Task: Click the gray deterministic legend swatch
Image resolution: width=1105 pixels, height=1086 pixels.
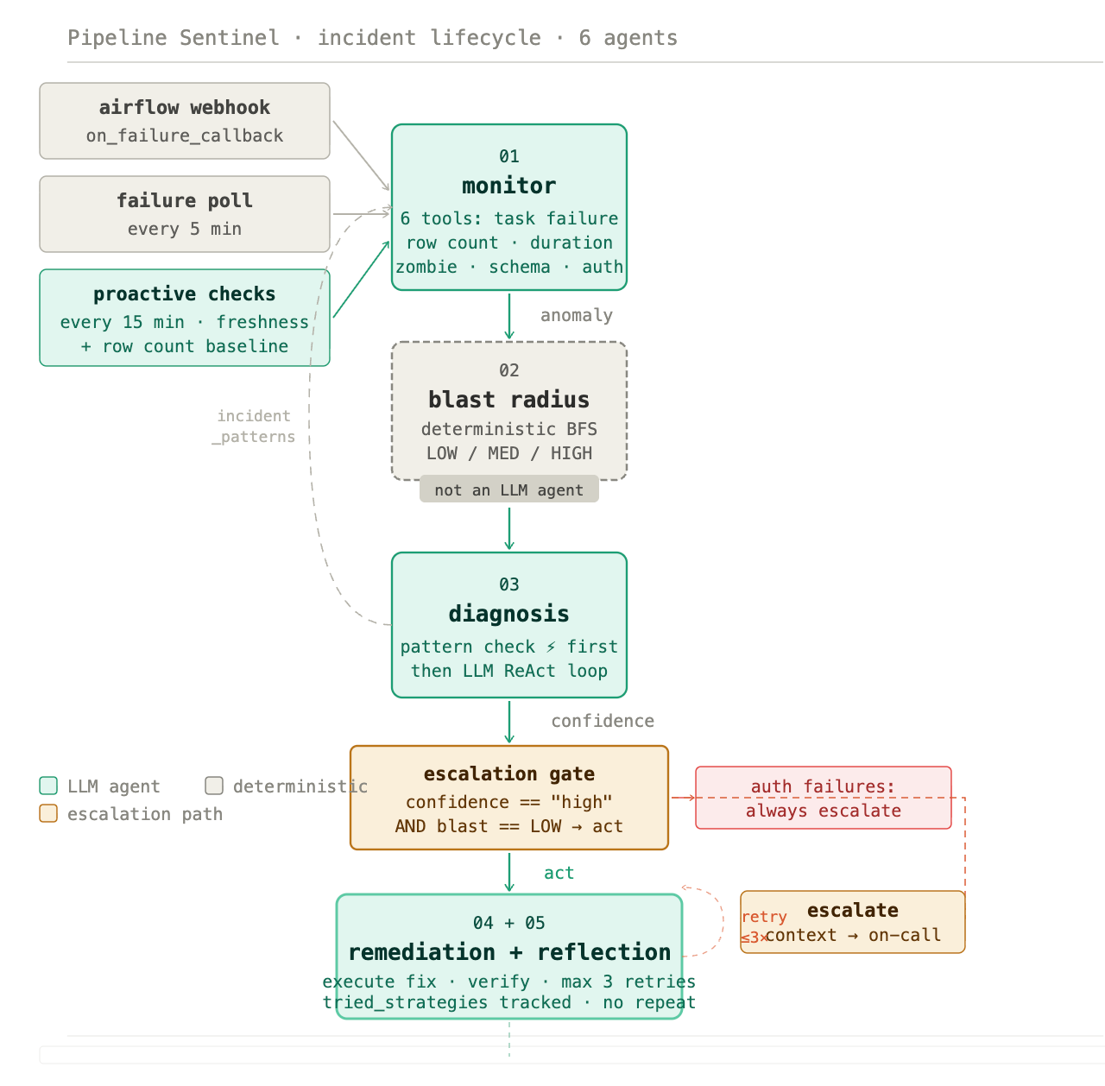Action: 214,786
